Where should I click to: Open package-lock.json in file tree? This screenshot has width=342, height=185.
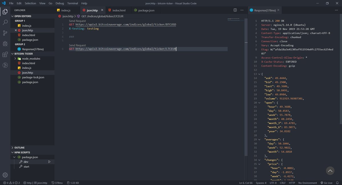33,77
